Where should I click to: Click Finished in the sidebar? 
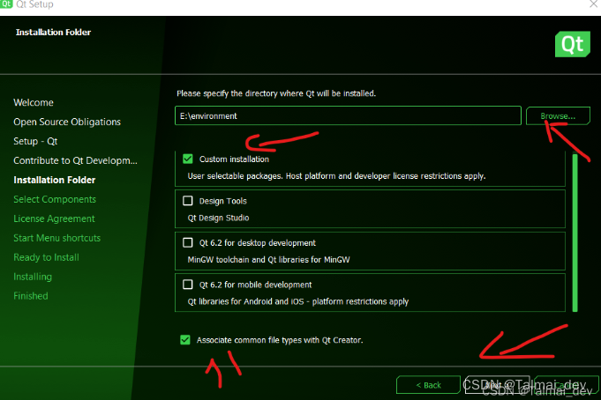31,296
